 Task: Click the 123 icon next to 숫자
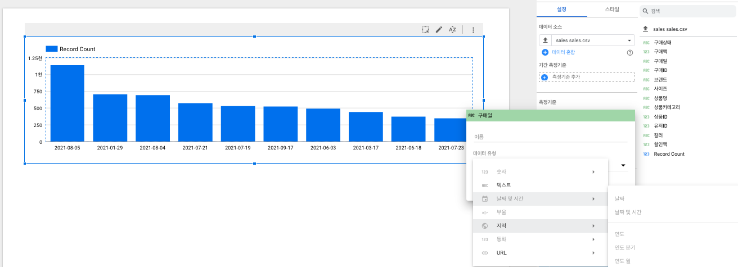[x=485, y=172]
